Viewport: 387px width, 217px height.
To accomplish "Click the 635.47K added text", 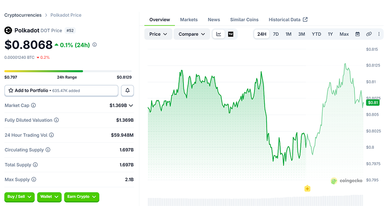I will (x=66, y=91).
